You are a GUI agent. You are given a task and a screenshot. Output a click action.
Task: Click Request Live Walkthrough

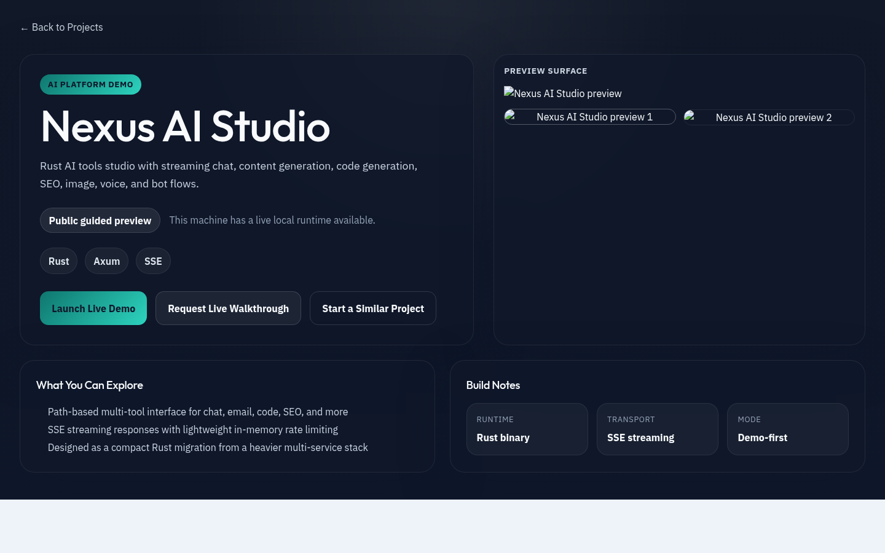pos(228,308)
